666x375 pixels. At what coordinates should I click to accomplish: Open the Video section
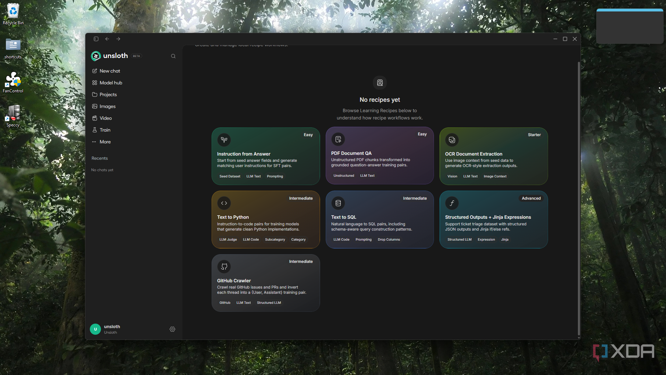102,118
